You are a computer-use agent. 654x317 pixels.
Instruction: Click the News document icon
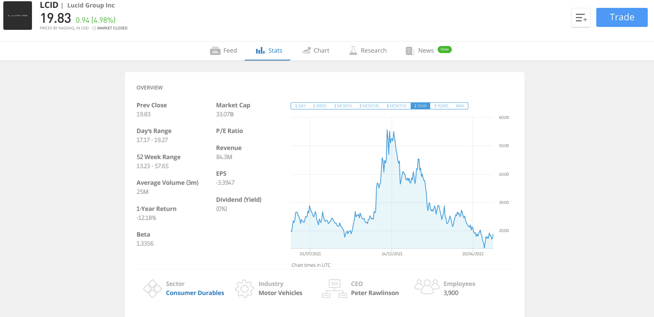pos(410,51)
